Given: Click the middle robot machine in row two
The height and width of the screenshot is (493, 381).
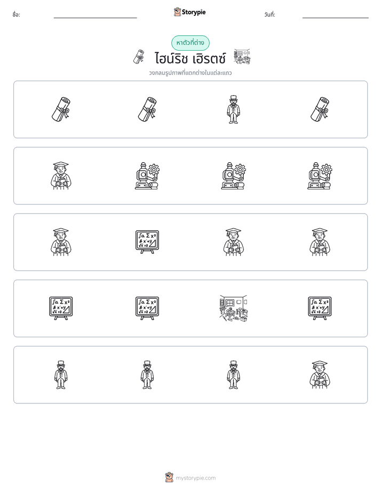Looking at the screenshot, I should (233, 176).
